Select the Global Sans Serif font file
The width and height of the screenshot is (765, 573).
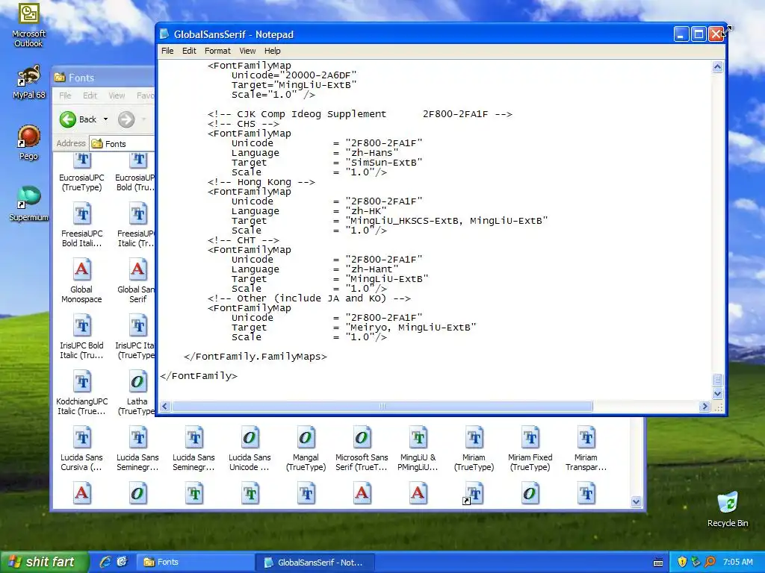point(137,282)
